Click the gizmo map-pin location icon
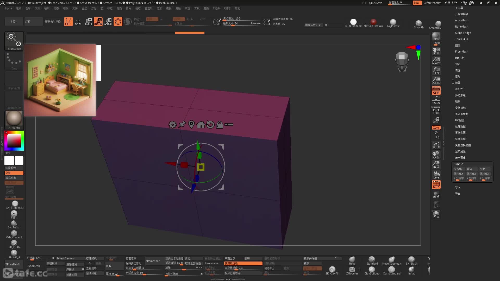The width and height of the screenshot is (500, 281). (x=191, y=125)
